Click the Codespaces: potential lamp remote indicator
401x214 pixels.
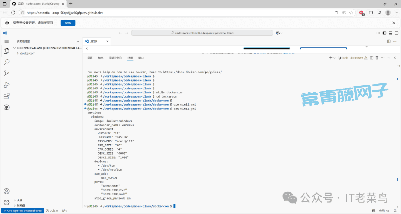22,211
